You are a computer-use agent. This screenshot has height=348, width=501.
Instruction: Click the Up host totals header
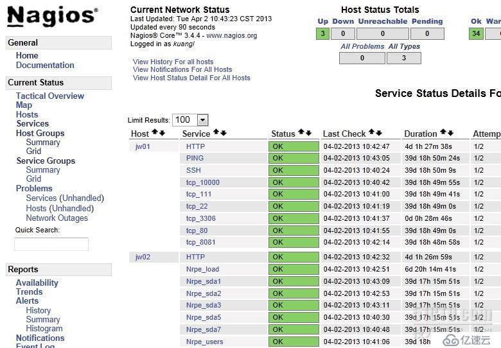pyautogui.click(x=322, y=21)
